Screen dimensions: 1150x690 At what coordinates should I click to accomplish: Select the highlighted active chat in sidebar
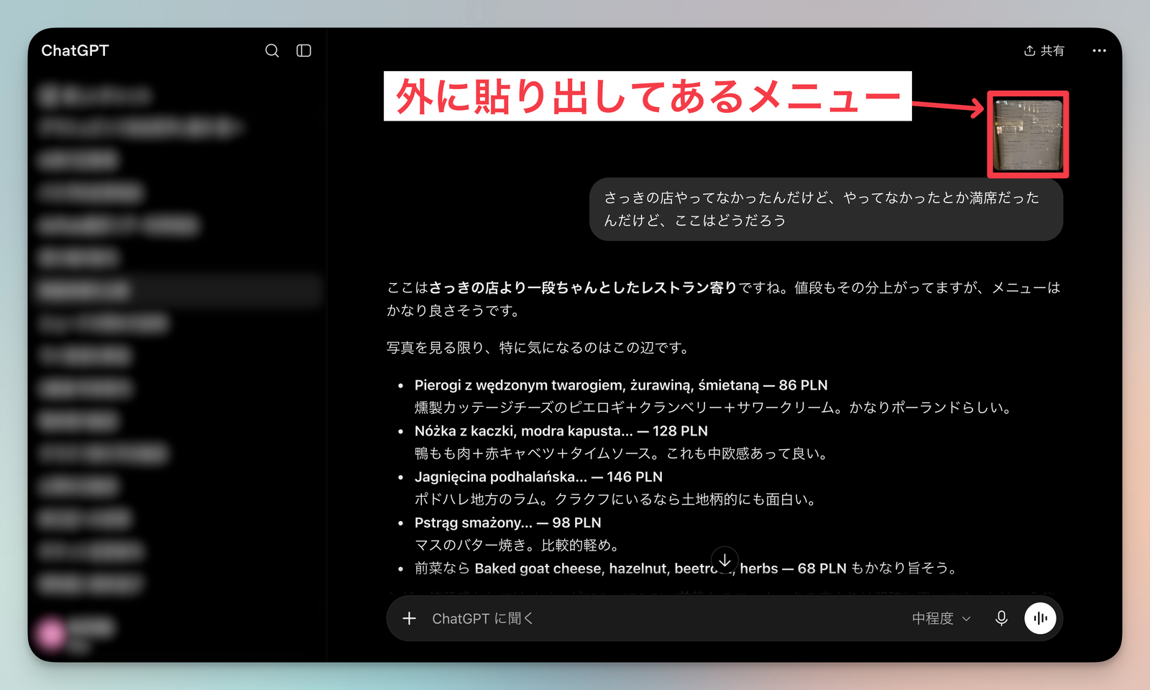[x=178, y=290]
